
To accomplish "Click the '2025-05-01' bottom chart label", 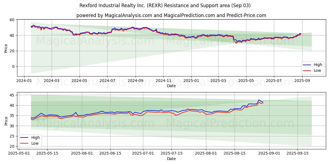I will [x=20, y=153].
